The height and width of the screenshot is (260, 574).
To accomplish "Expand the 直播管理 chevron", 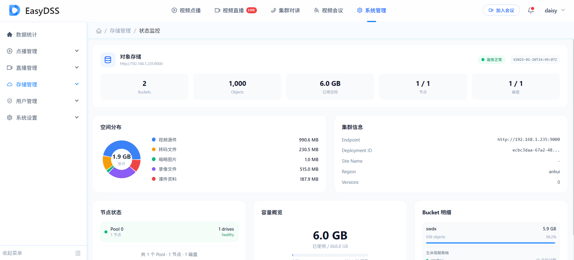I will pyautogui.click(x=77, y=67).
